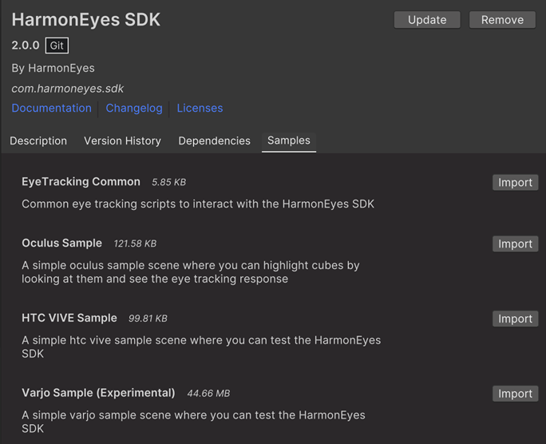
Task: Import the HTC VIVE Sample
Action: pos(515,319)
